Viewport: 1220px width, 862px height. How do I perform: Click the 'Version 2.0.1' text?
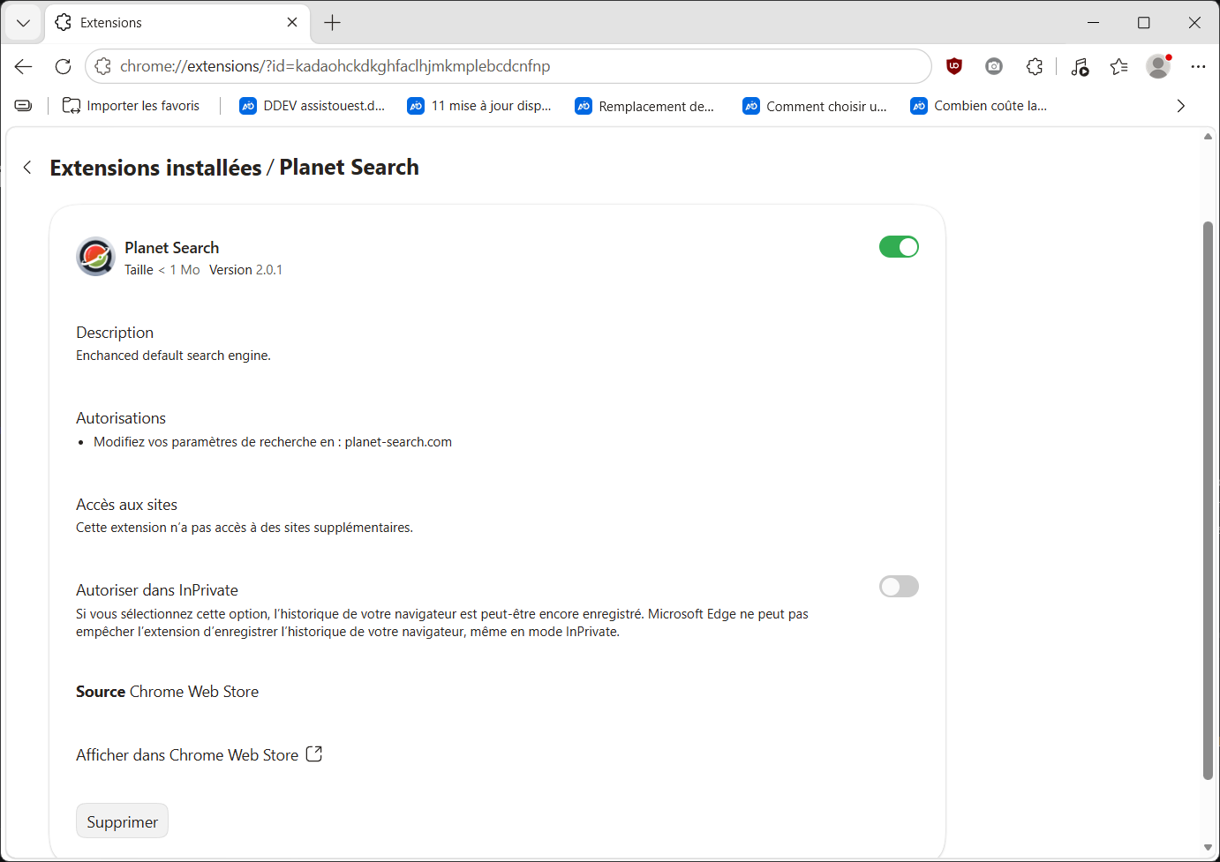tap(245, 270)
